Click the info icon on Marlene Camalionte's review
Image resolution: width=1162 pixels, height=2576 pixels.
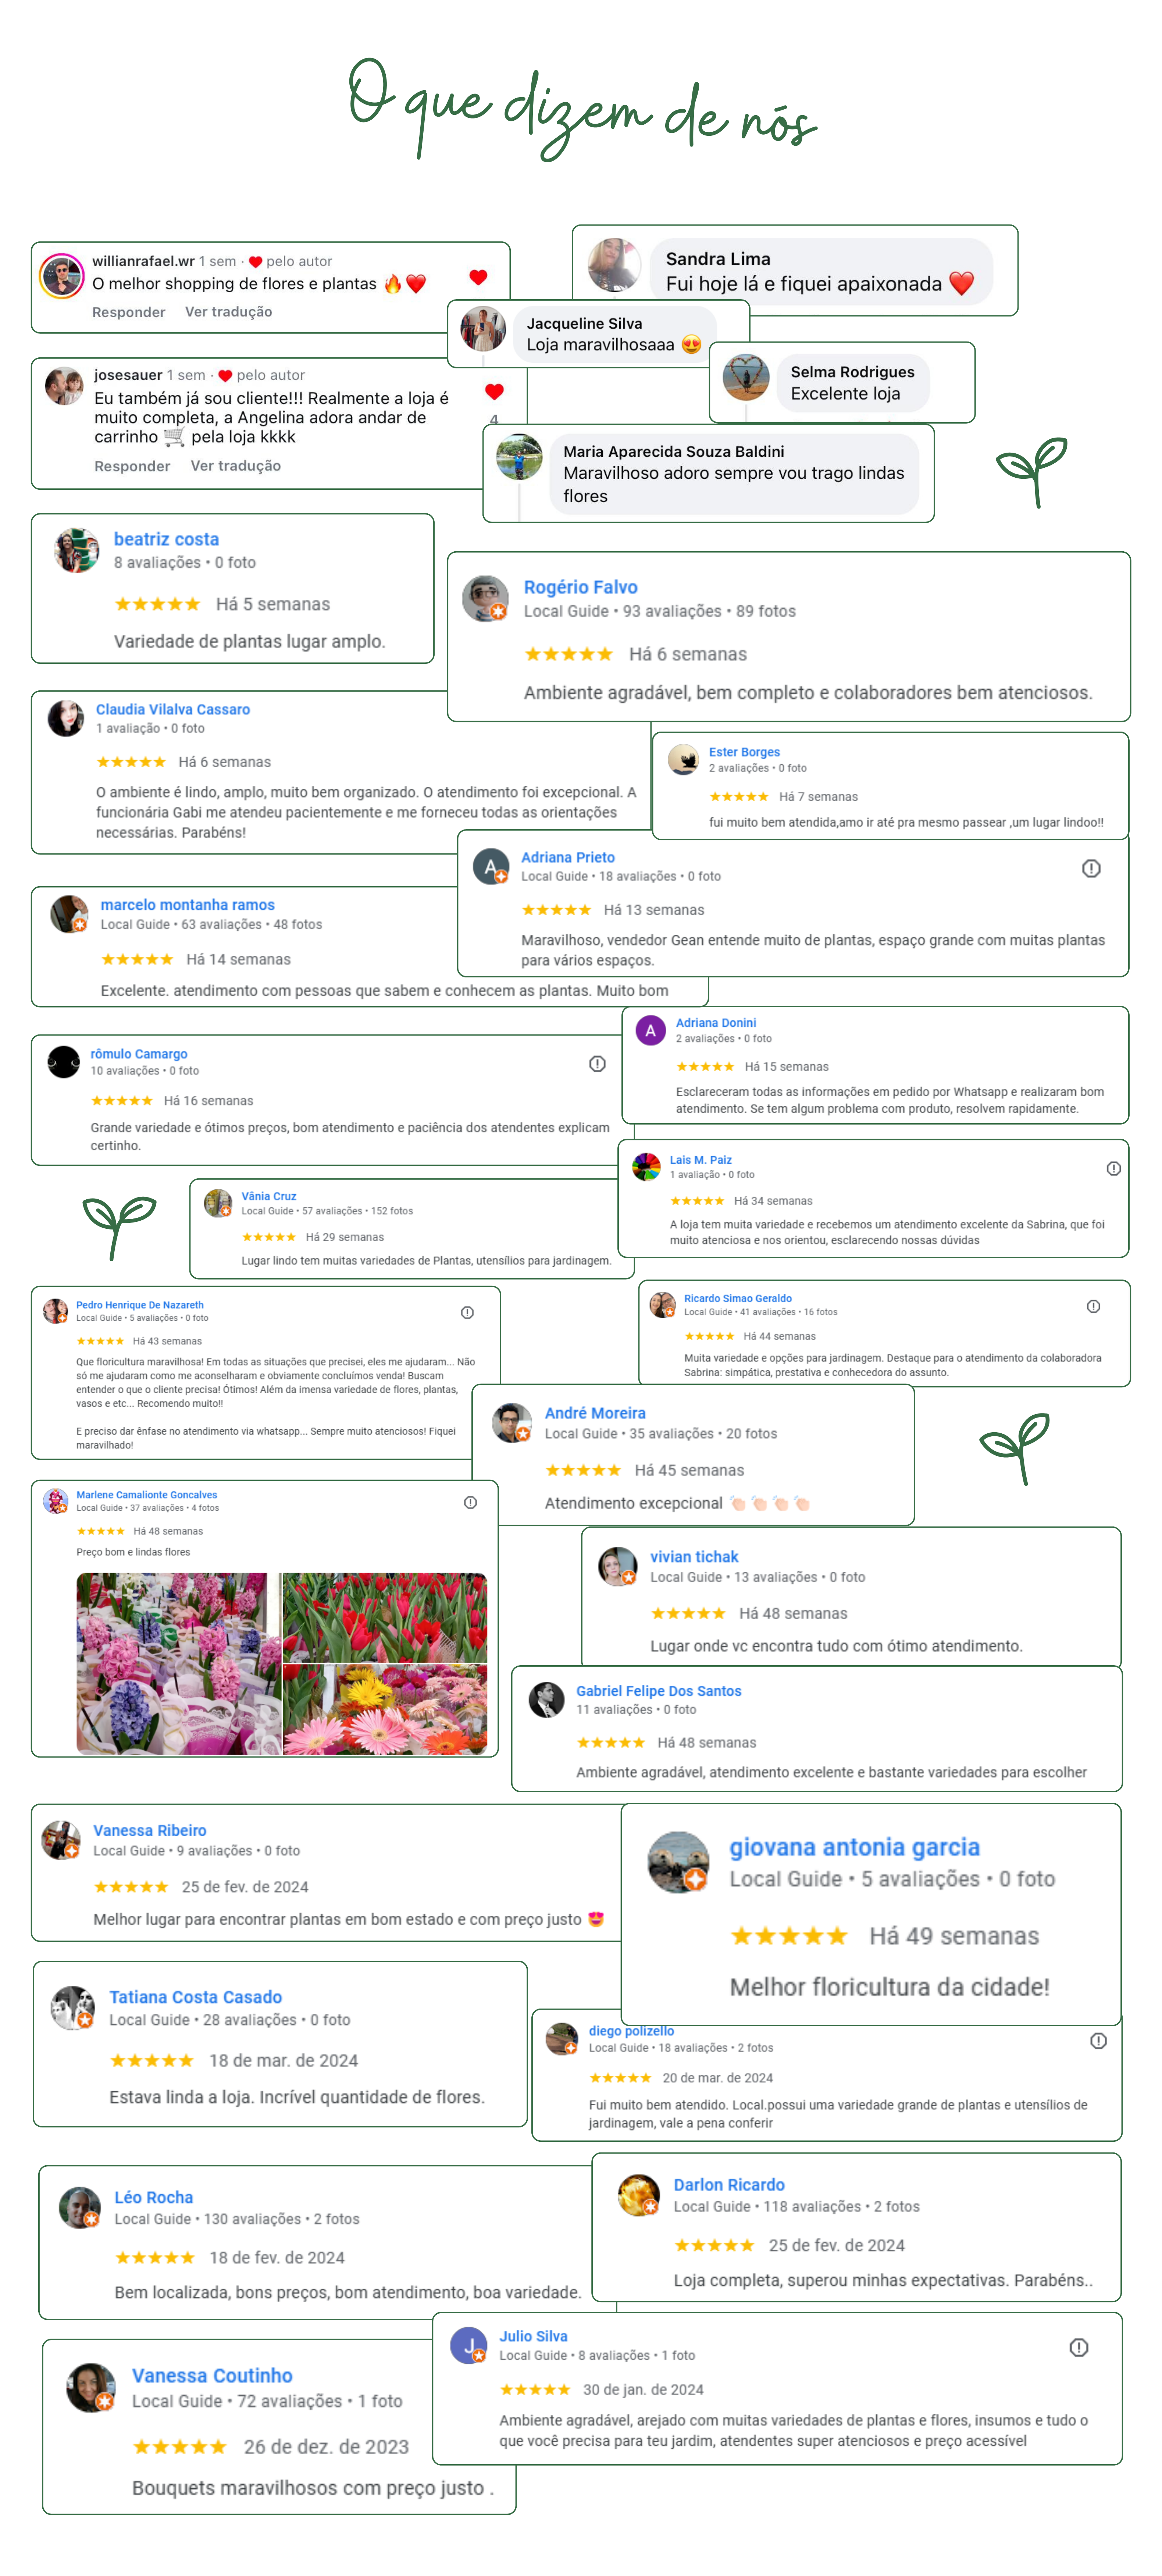(470, 1502)
